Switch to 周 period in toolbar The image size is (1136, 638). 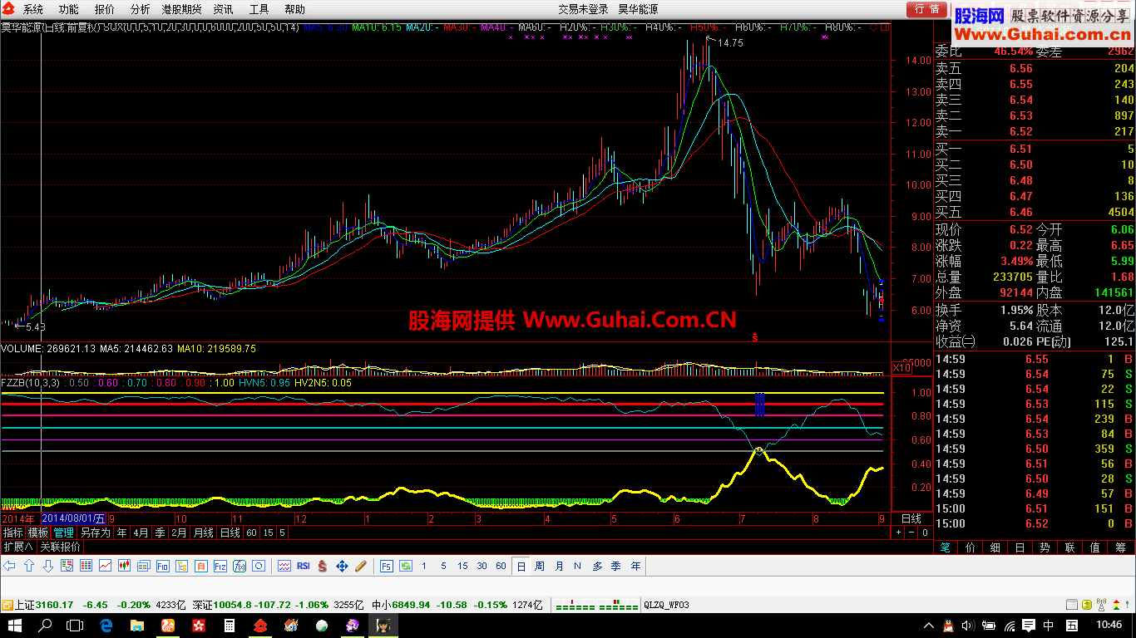pos(540,566)
